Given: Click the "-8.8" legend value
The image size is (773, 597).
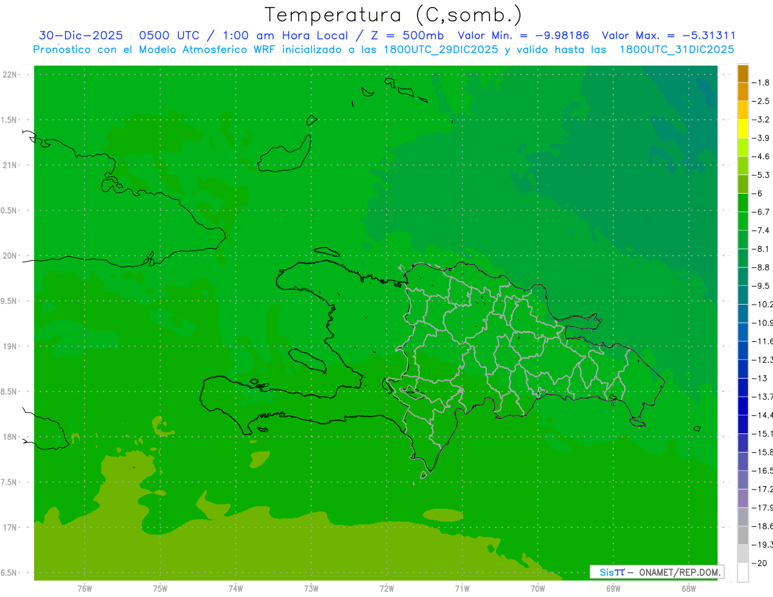Looking at the screenshot, I should tap(761, 267).
